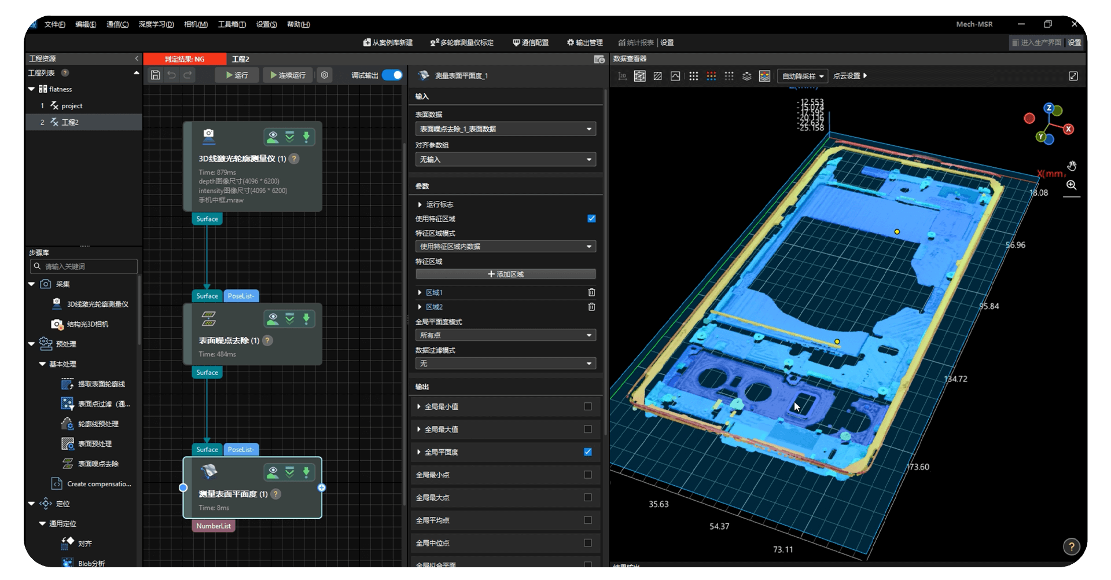Click the red dot grid point cloud icon

pyautogui.click(x=711, y=76)
